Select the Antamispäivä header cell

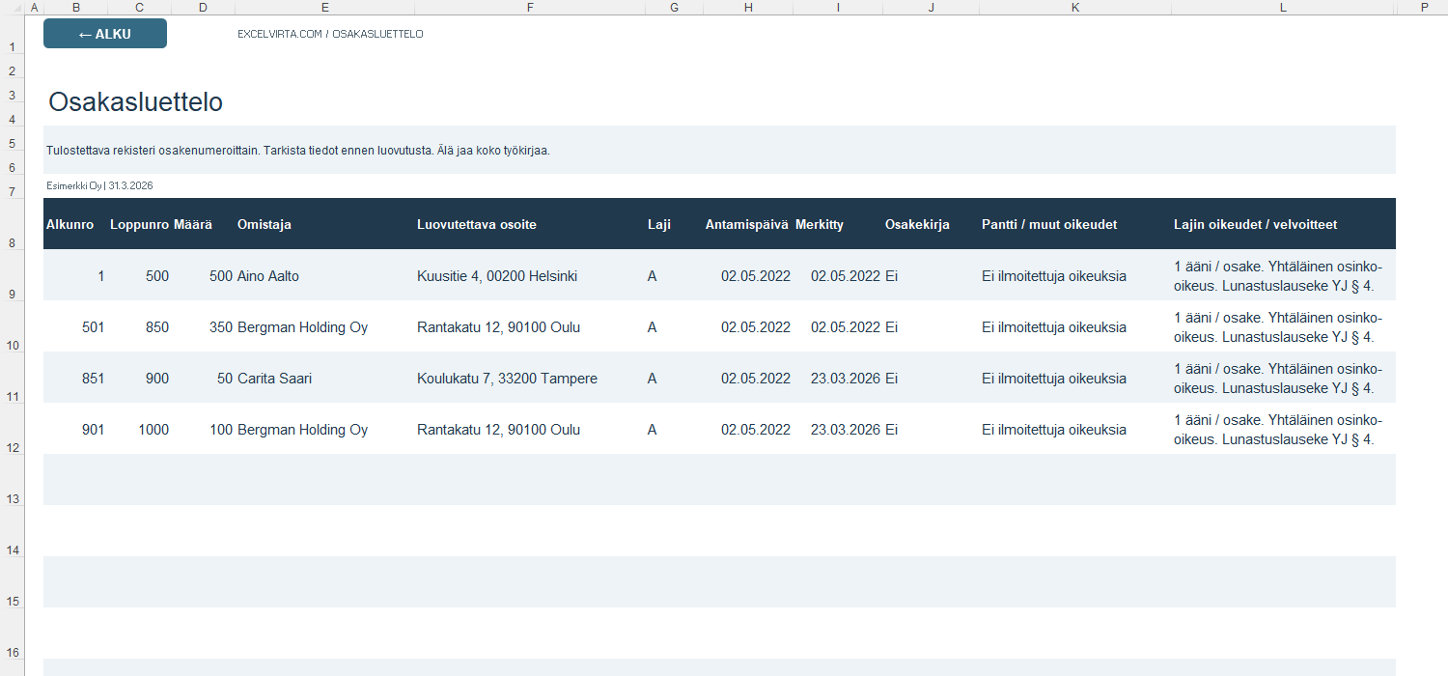coord(747,224)
